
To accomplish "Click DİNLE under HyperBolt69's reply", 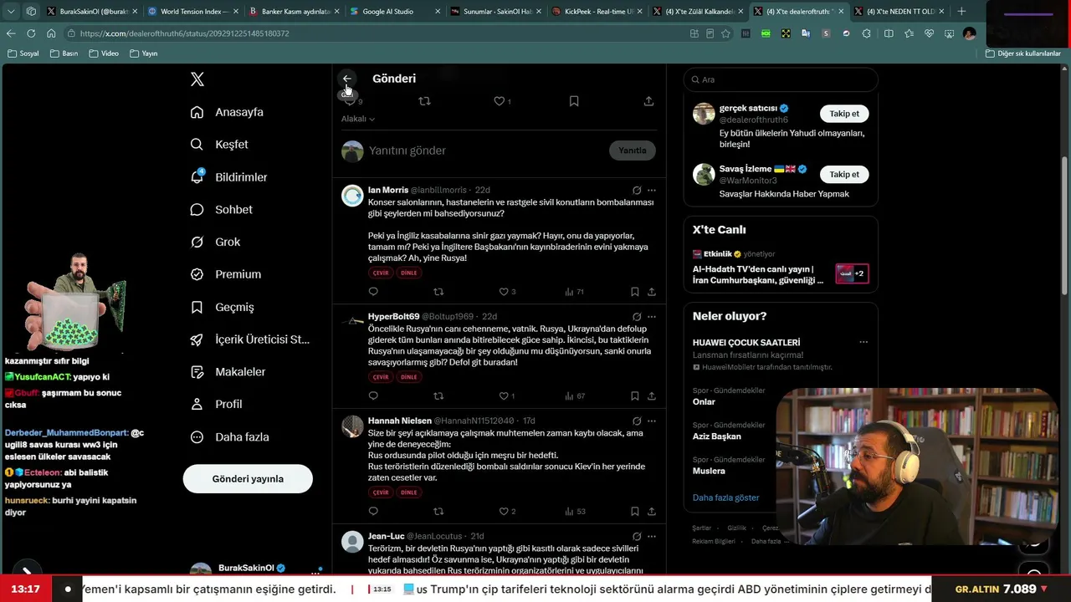I will (x=408, y=377).
